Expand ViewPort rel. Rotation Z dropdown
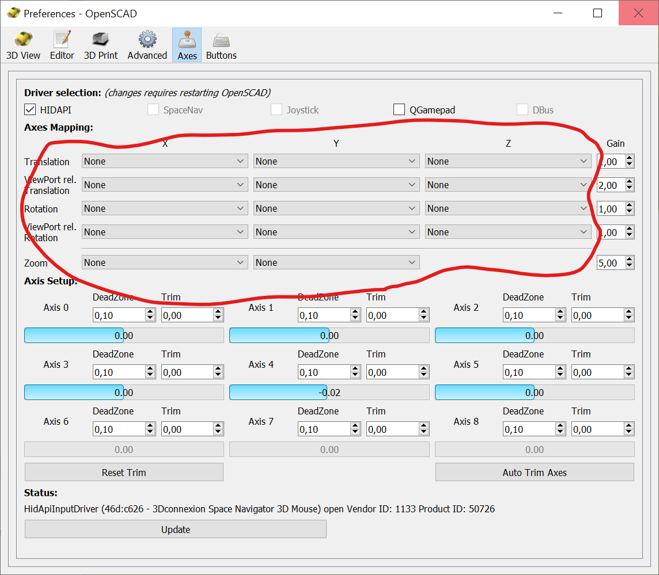 [x=507, y=233]
